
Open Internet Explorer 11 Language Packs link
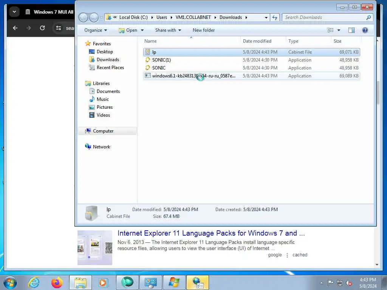coord(211,233)
